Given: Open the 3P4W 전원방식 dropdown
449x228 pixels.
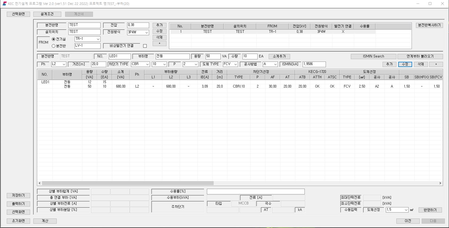Looking at the screenshot, I should 147,32.
